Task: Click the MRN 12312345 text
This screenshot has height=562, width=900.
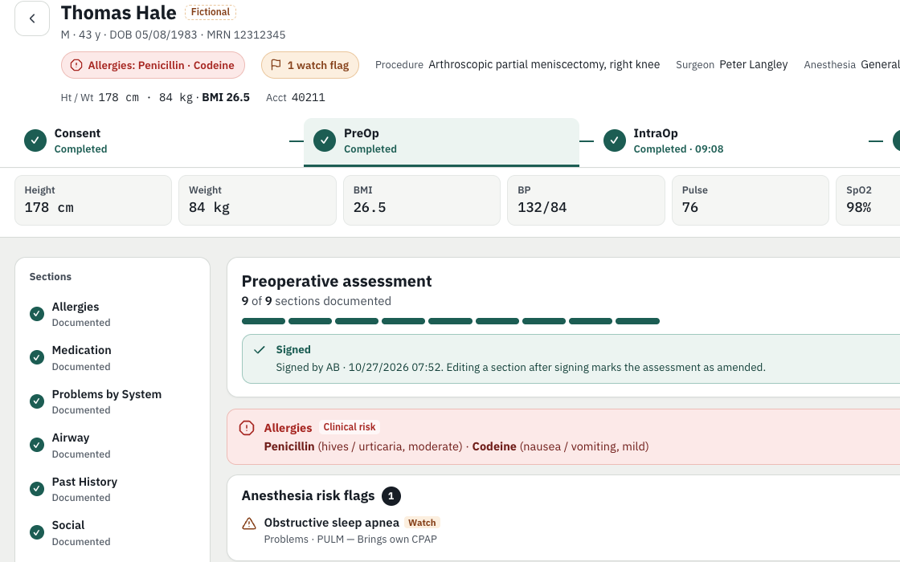Action: click(246, 35)
